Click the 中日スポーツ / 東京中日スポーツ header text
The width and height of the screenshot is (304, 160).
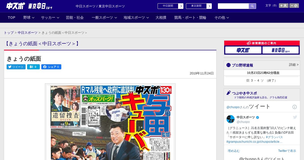[x=100, y=6]
